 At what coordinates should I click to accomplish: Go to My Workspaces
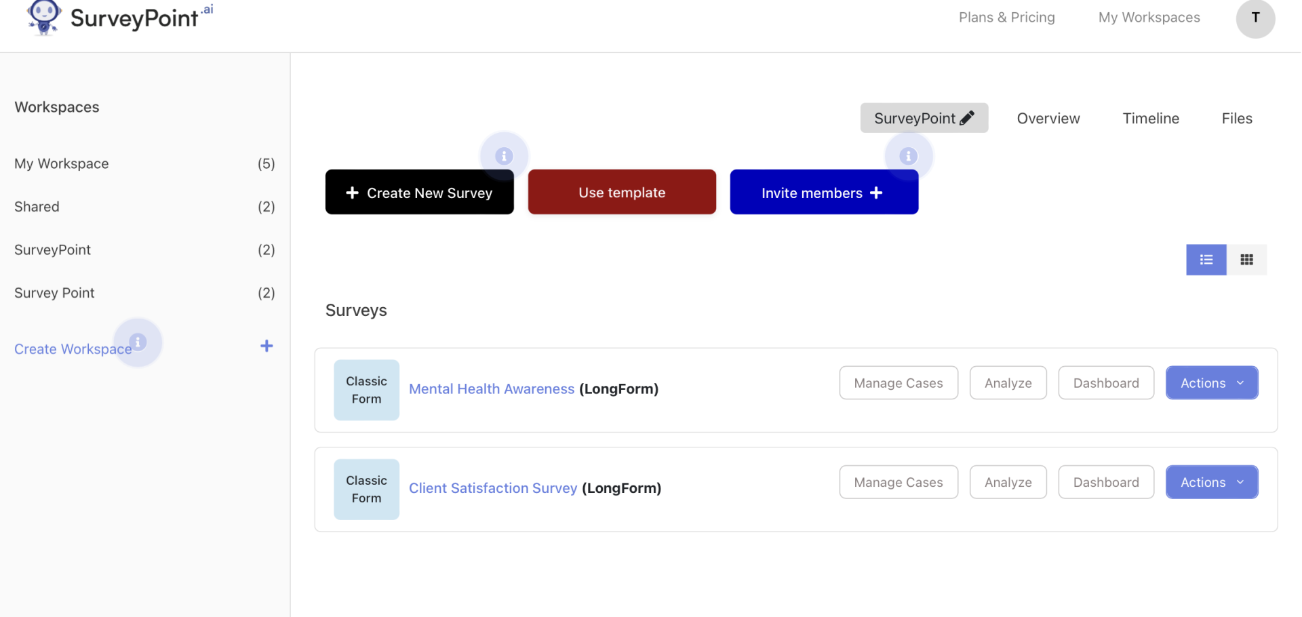1149,17
